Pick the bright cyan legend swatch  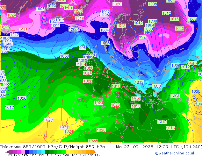pyautogui.click(x=43, y=152)
